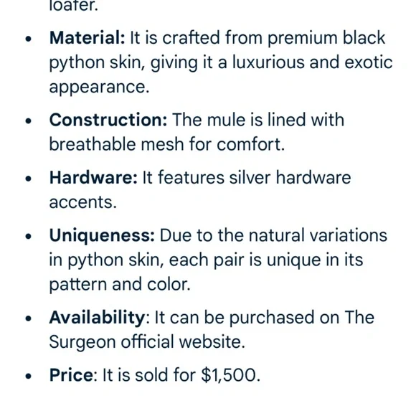Click the bold Price label
The height and width of the screenshot is (416, 416).
coord(71,375)
